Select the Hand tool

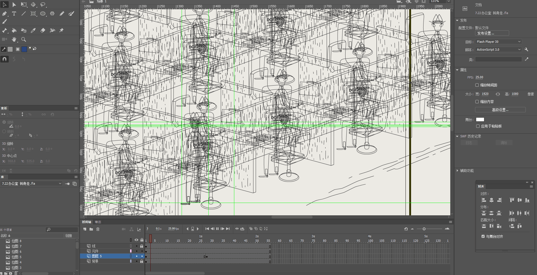[x=14, y=39]
